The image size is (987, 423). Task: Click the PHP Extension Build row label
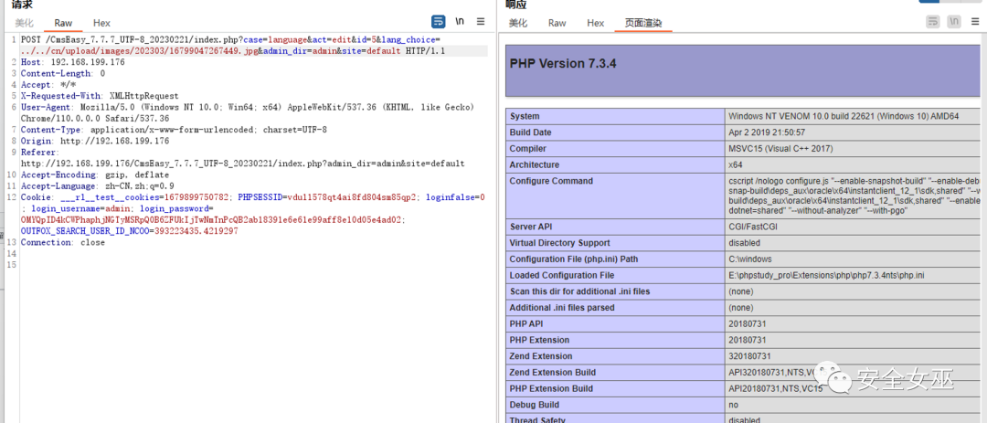pos(555,388)
